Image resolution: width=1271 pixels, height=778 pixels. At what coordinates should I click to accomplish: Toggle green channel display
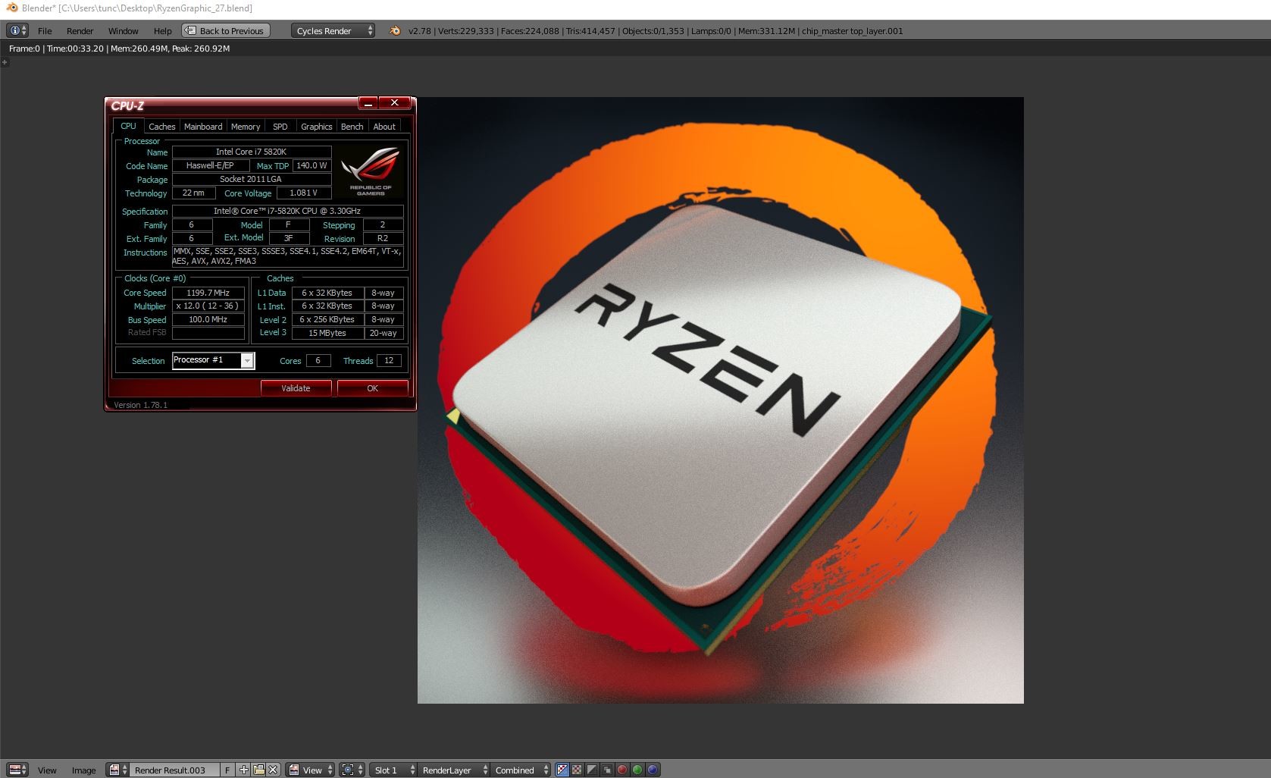[637, 770]
